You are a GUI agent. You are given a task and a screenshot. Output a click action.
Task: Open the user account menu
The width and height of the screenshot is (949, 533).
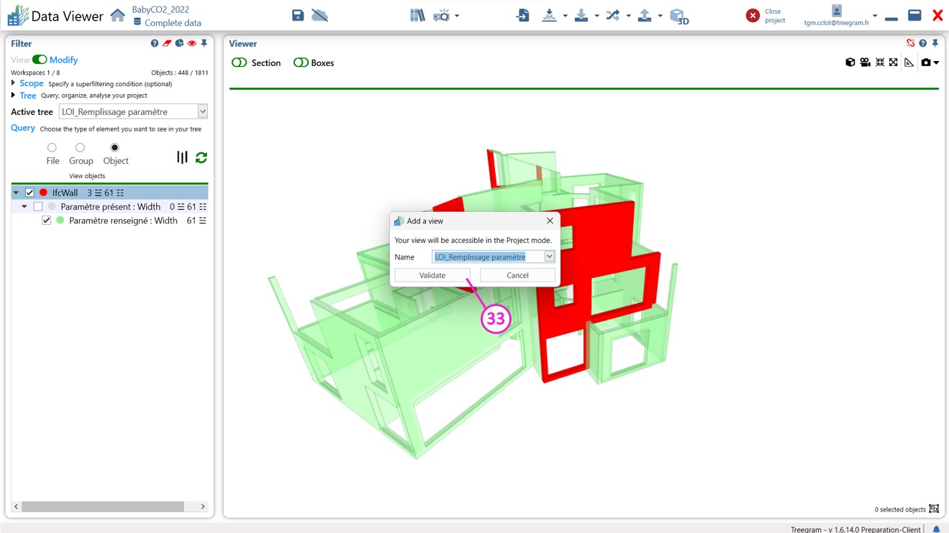pos(875,15)
